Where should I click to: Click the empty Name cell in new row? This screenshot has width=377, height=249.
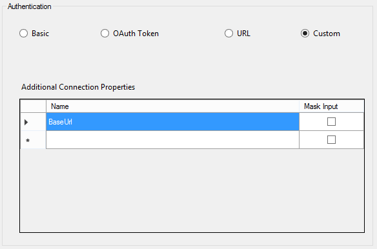(x=172, y=139)
